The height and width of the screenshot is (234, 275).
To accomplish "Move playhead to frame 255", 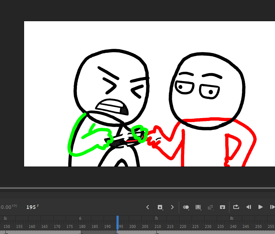I will click(271, 226).
